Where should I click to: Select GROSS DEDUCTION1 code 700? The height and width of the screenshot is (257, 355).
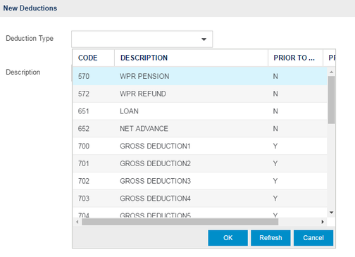pos(200,146)
